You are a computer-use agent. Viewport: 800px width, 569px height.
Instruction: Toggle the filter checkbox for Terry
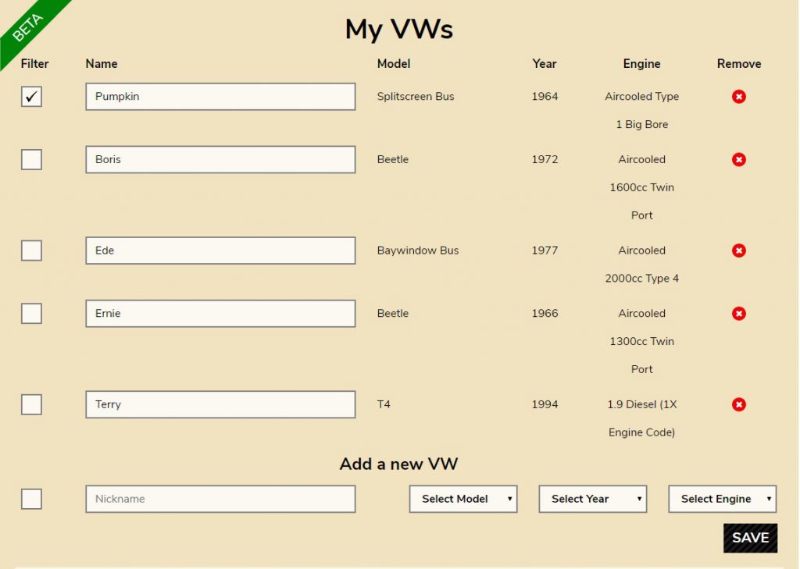[x=31, y=404]
